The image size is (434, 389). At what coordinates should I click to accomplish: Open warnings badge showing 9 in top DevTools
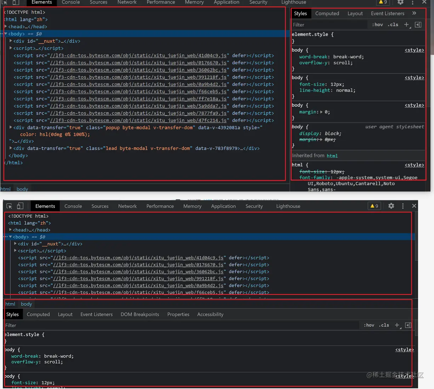tap(383, 2)
